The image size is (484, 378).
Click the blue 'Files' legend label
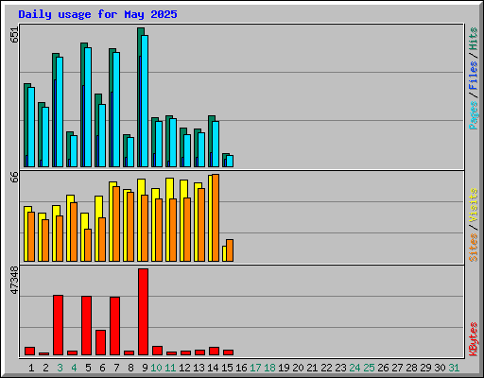click(x=473, y=76)
